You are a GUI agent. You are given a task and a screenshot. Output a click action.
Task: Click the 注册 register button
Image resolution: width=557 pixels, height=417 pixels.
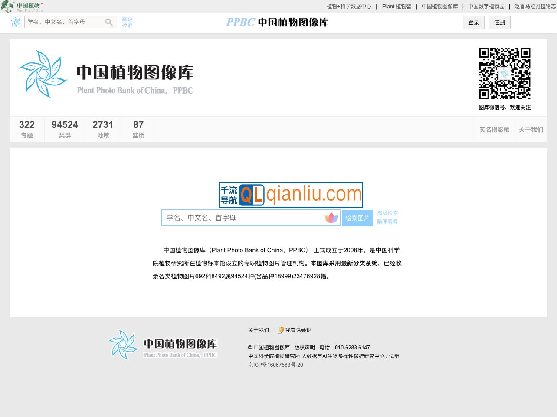click(x=499, y=22)
